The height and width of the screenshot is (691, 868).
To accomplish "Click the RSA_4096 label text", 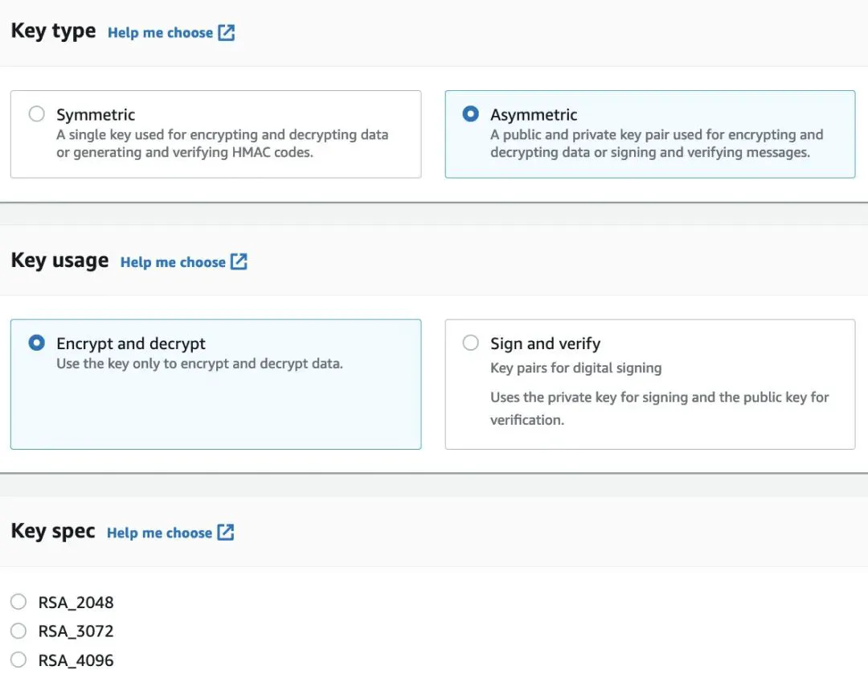I will tap(76, 660).
